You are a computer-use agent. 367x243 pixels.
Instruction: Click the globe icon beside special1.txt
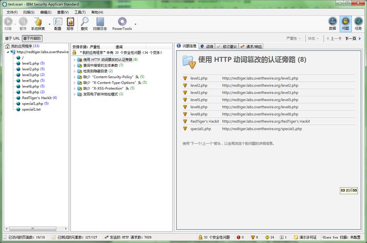(x=18, y=109)
